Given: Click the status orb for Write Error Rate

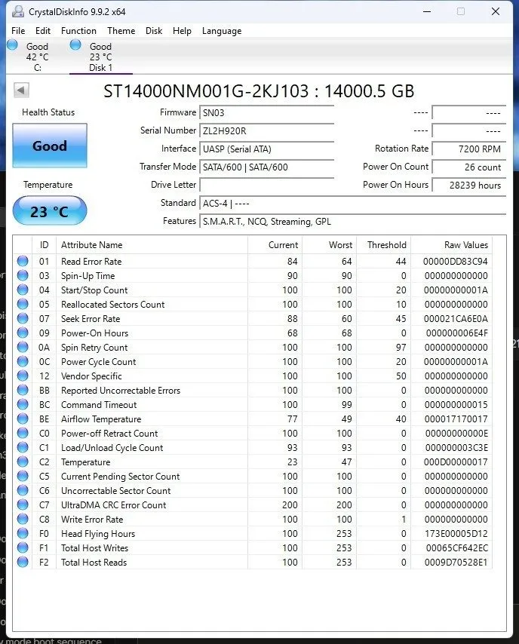Looking at the screenshot, I should (23, 519).
